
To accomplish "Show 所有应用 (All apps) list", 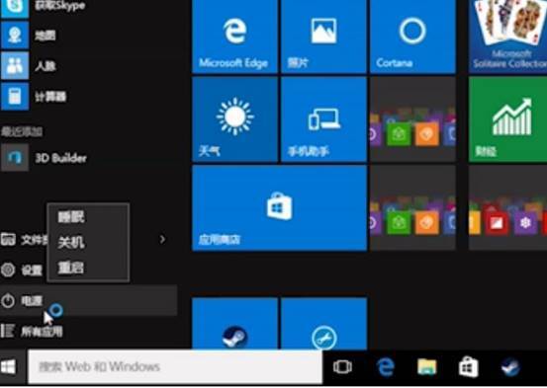I will pos(32,331).
